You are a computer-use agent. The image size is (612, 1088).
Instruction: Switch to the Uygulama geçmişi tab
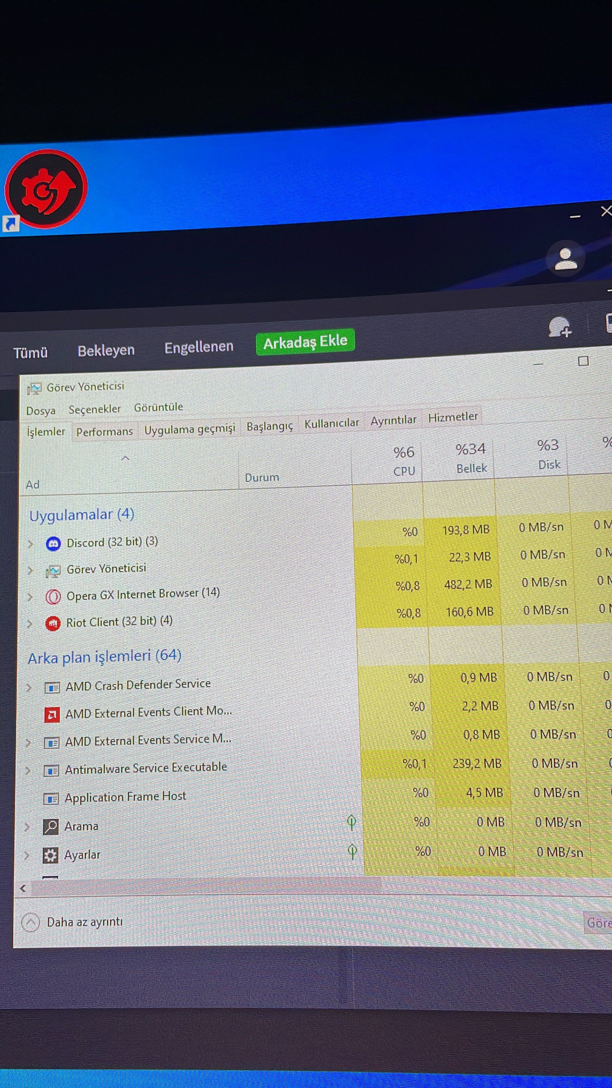pos(190,429)
